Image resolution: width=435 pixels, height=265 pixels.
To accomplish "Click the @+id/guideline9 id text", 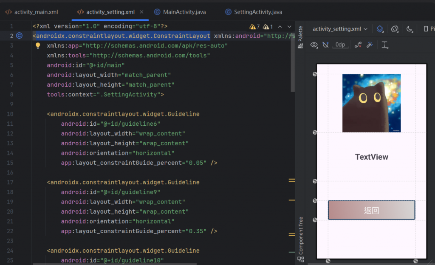I will 130,192.
